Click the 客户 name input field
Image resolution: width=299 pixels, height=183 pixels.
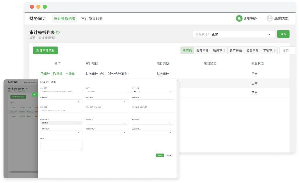click(107, 91)
